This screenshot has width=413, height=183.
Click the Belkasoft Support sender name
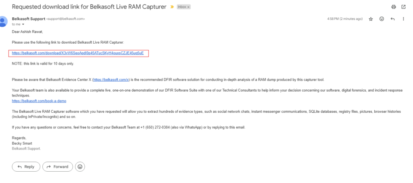(29, 19)
